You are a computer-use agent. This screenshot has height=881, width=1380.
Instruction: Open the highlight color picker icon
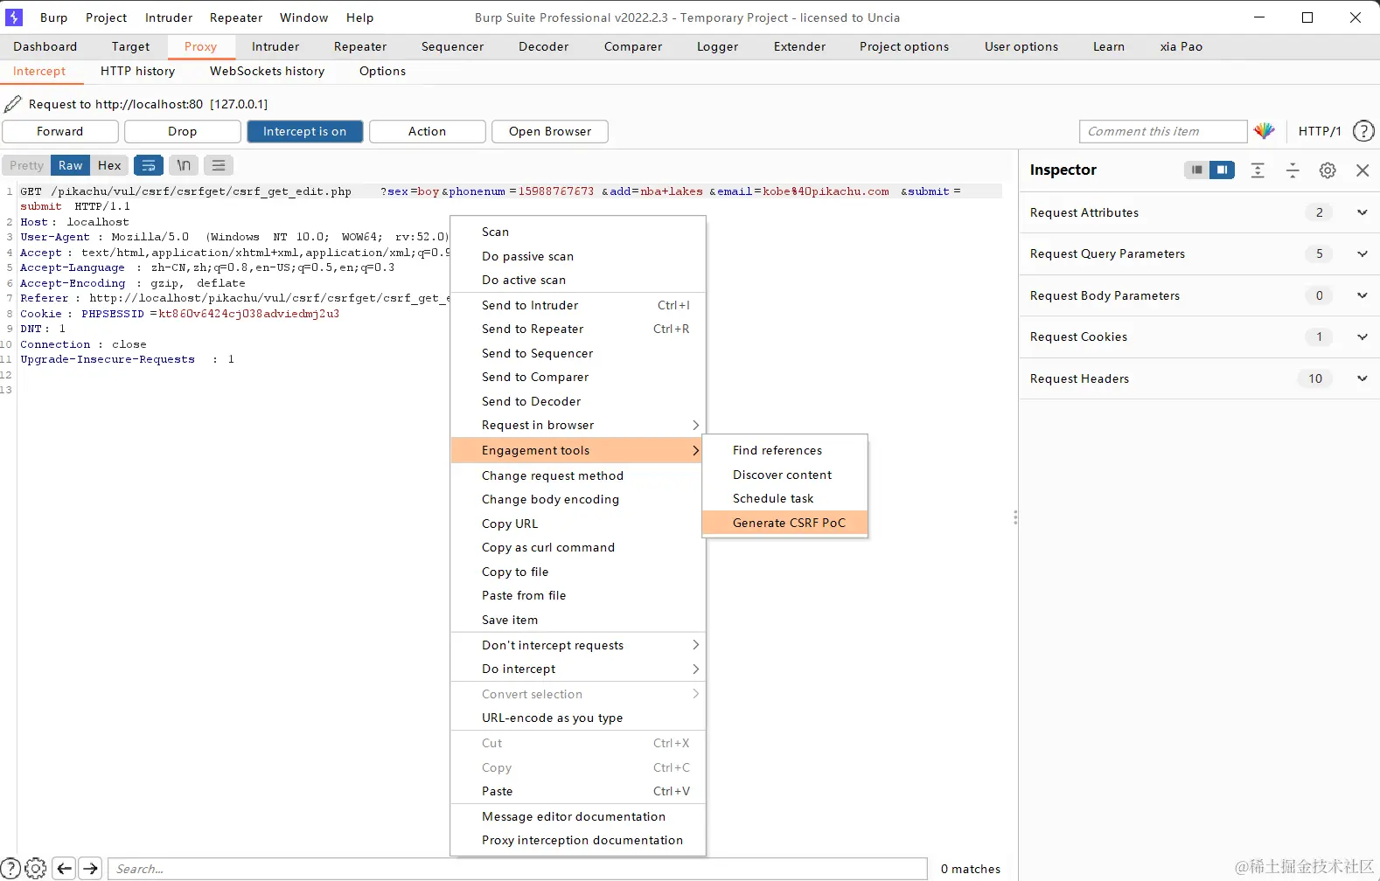1265,131
